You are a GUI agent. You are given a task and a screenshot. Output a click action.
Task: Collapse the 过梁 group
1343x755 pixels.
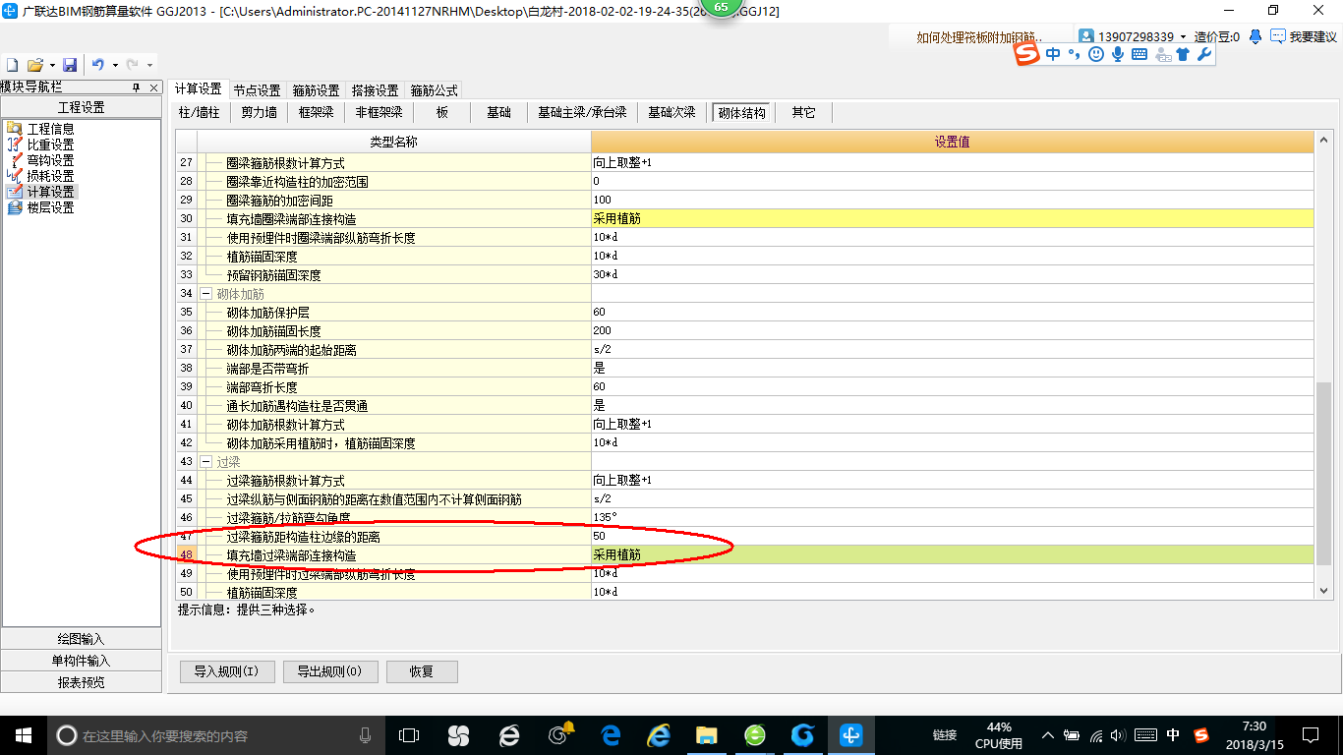(x=206, y=462)
